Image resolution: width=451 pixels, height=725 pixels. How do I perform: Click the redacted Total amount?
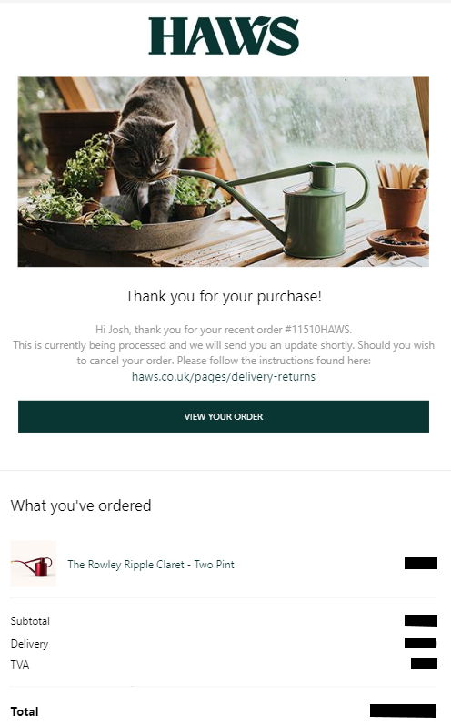point(403,711)
